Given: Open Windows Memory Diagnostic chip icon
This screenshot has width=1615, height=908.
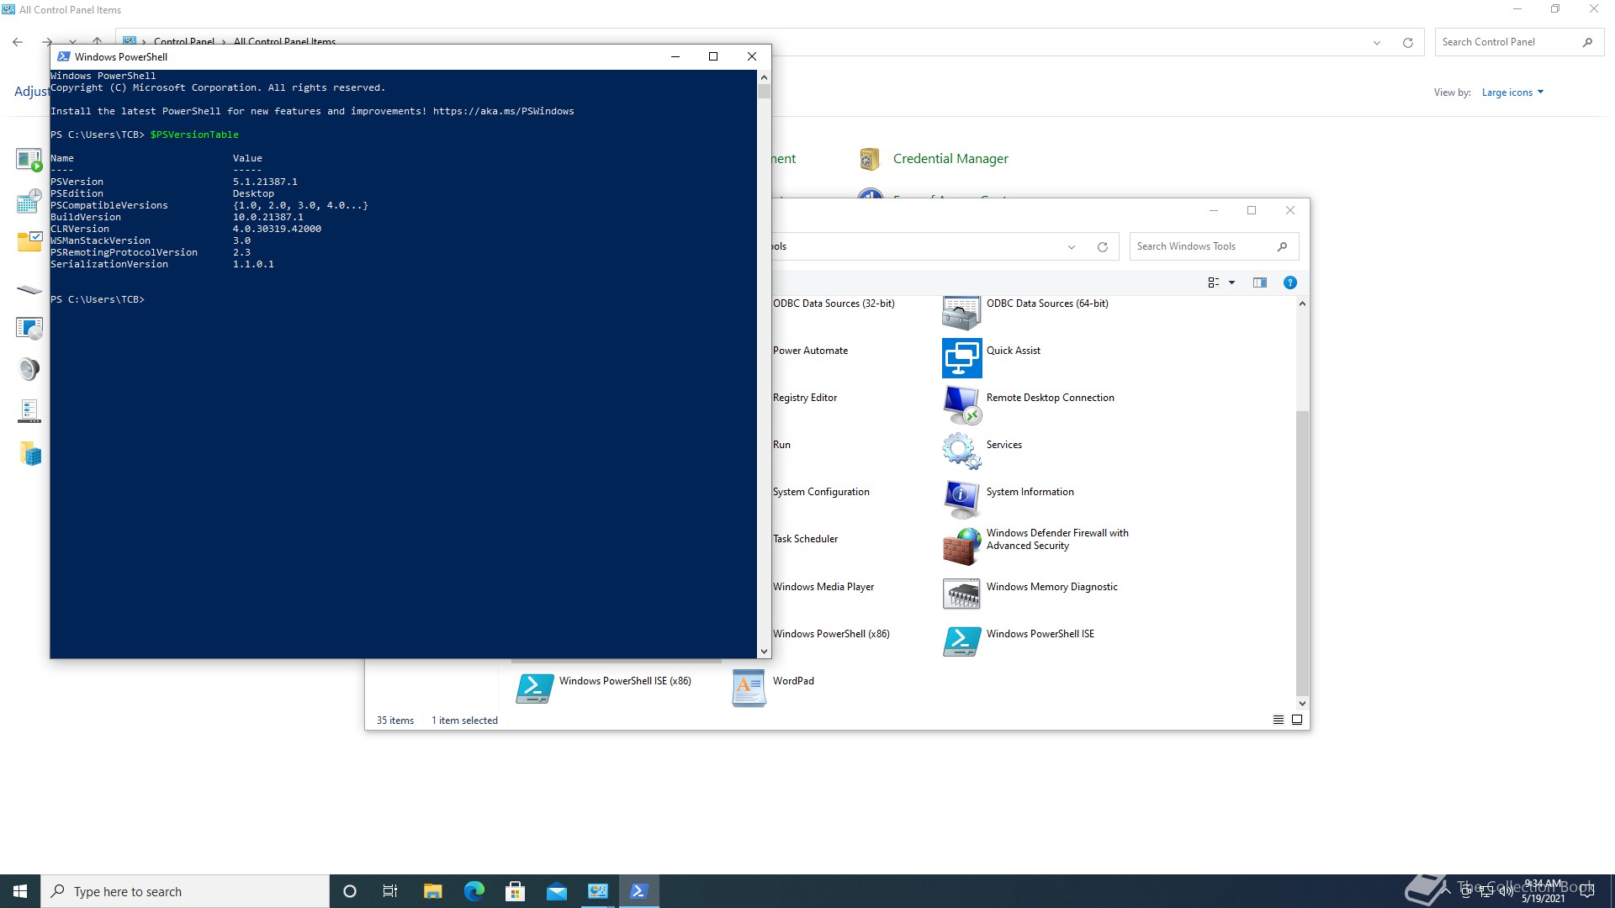Looking at the screenshot, I should click(x=961, y=594).
